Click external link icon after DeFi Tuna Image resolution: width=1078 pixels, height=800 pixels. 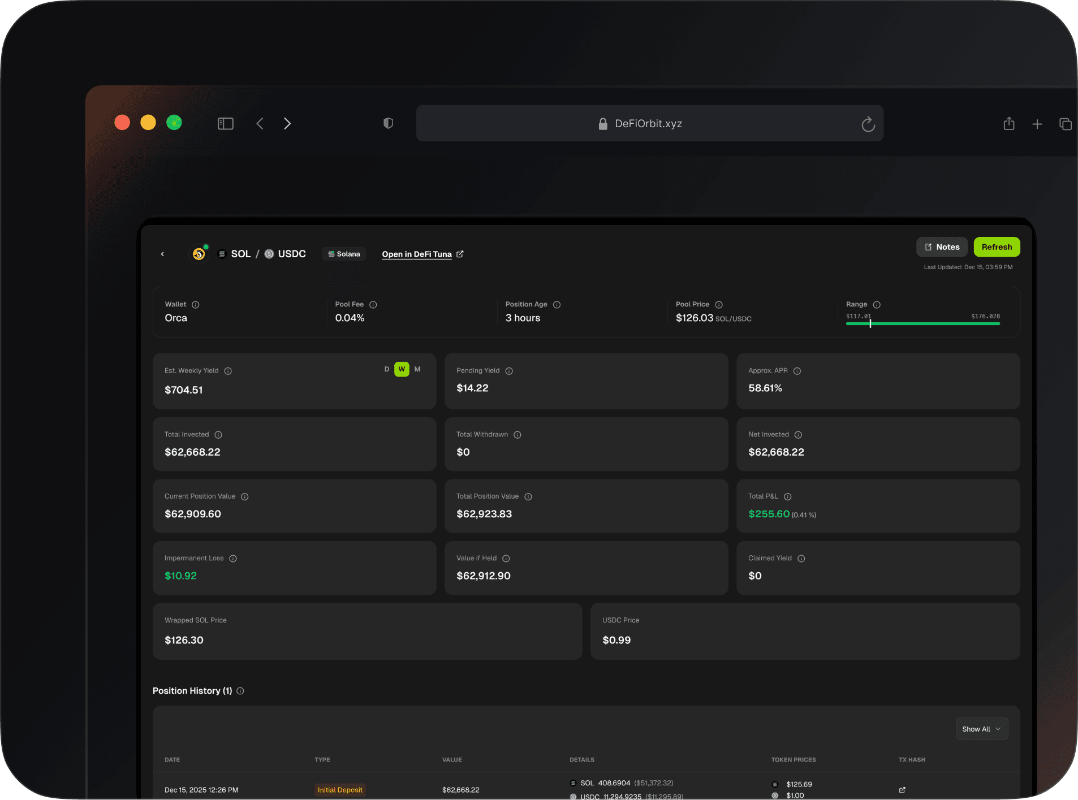pos(460,254)
